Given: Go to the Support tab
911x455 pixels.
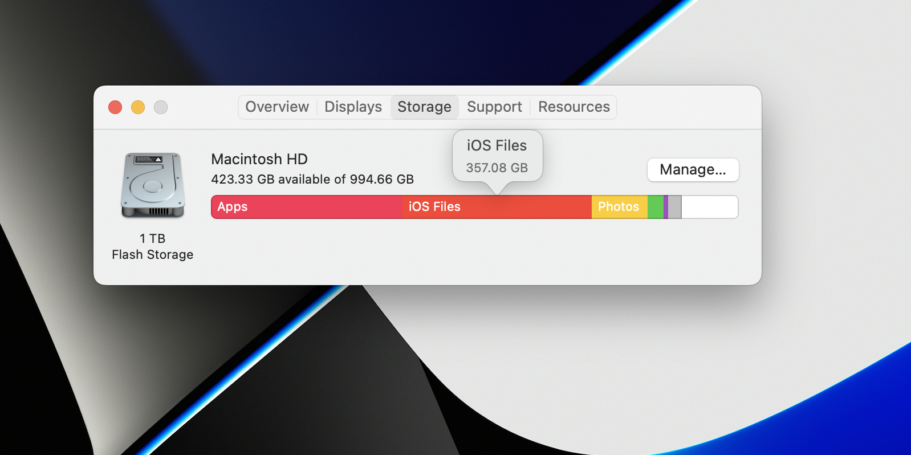Looking at the screenshot, I should 494,107.
